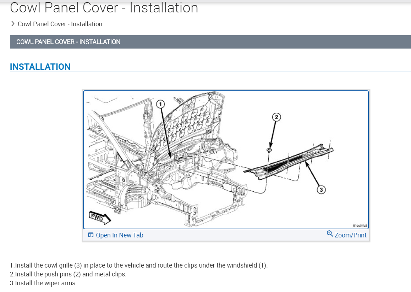Click the blue INSTALLATION section heading
Screen dimensions: 411x292
tap(40, 67)
